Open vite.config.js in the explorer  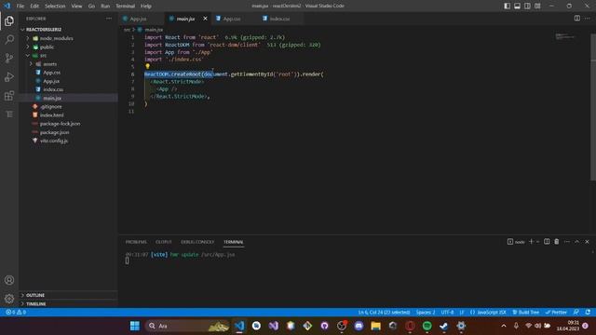(54, 141)
